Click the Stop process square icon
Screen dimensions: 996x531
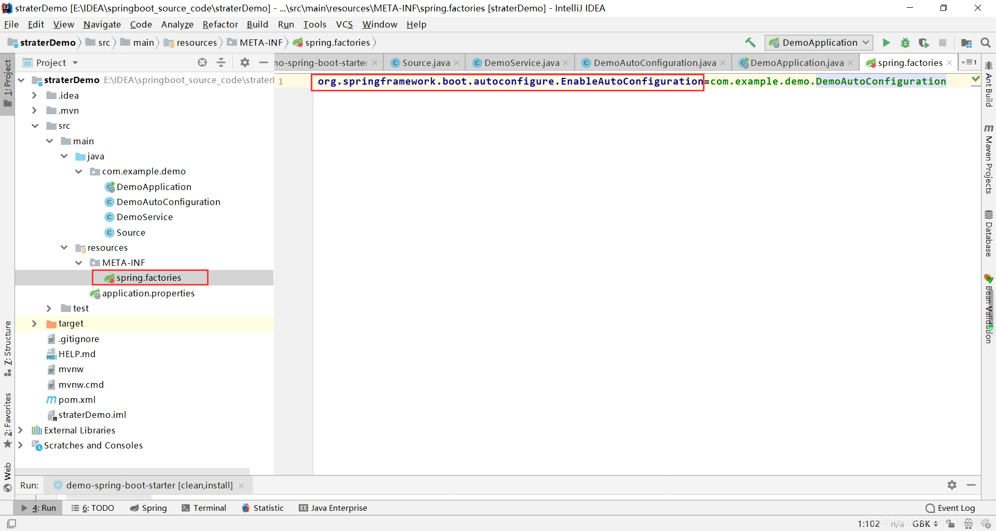point(943,43)
